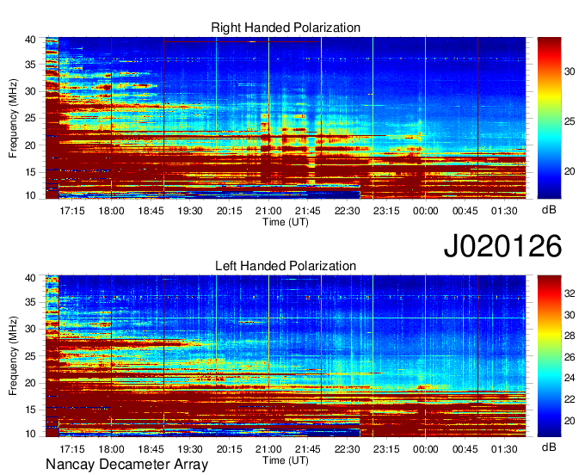Click the "Nancay Decameter Array" caption

pos(126,465)
